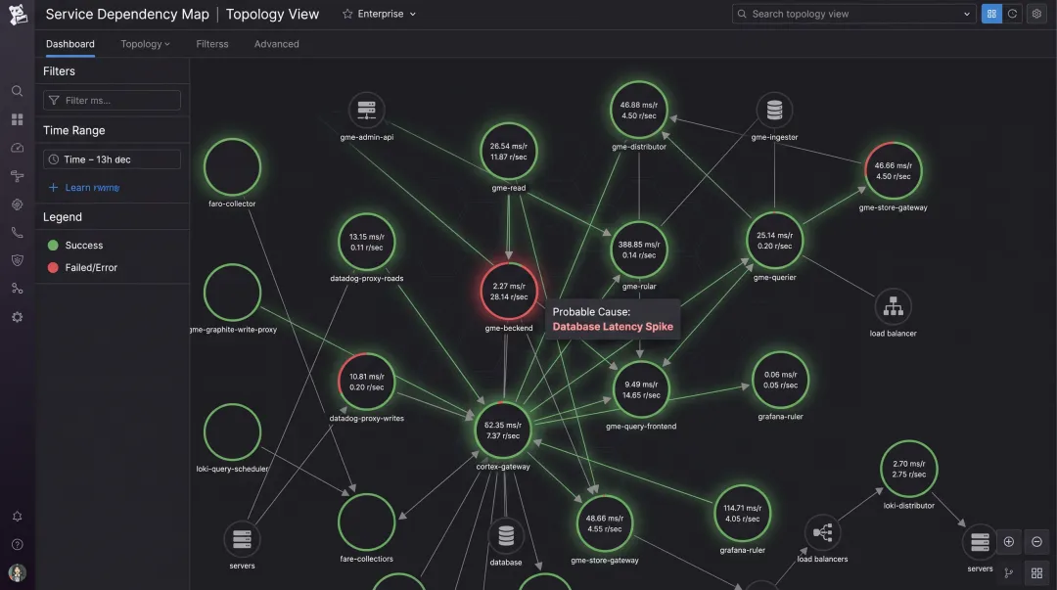
Task: Select the gme-rolar node
Action: click(639, 250)
